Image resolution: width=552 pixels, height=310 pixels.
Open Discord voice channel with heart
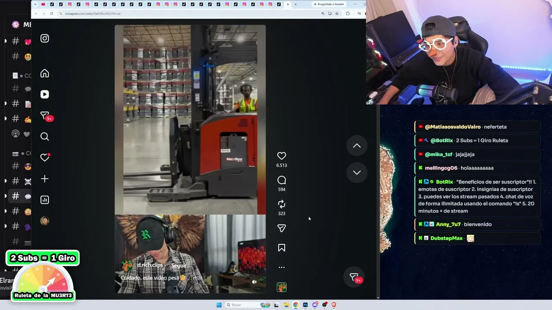pos(21,134)
